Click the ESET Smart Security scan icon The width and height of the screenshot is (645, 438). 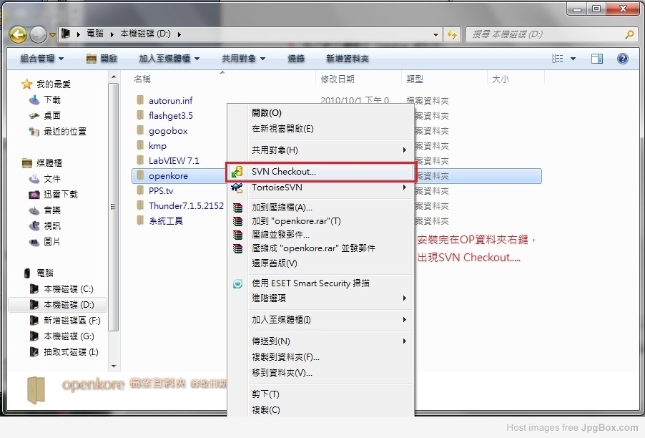[237, 283]
